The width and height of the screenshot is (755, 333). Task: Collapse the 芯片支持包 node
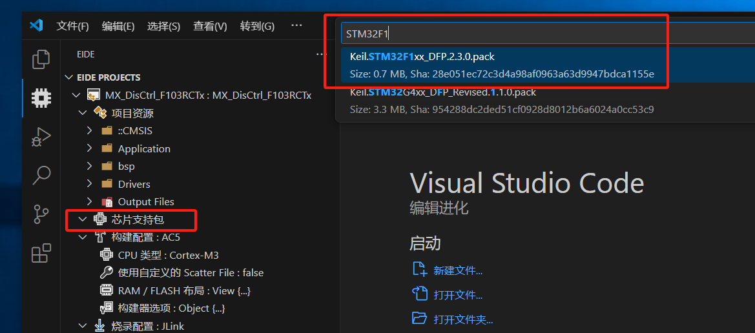tap(83, 219)
